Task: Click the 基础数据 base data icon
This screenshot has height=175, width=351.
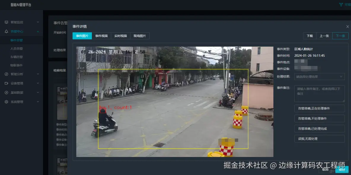Action: [x=6, y=92]
